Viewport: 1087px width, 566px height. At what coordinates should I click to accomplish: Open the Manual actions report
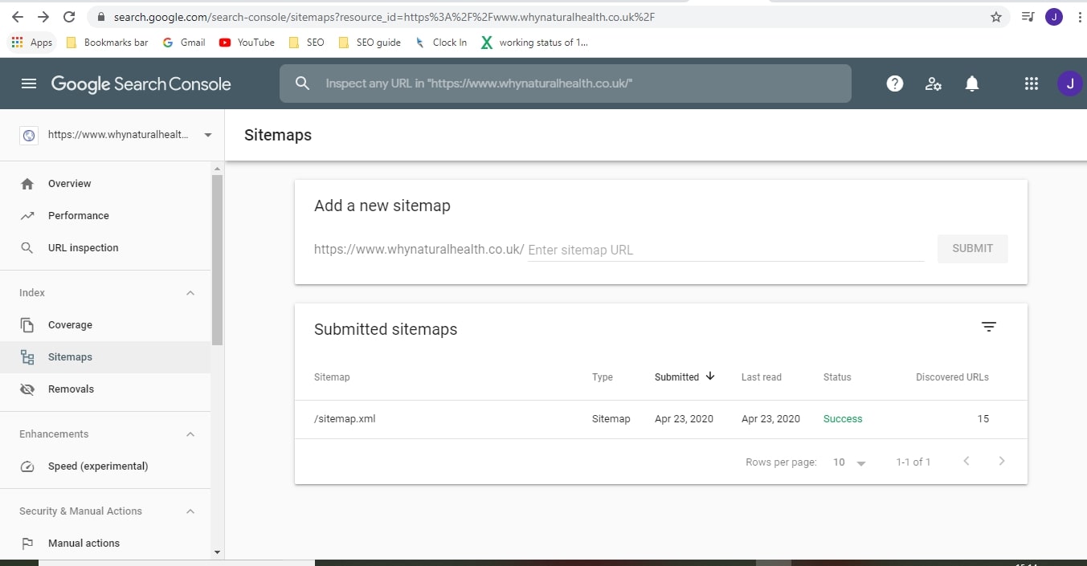click(84, 543)
